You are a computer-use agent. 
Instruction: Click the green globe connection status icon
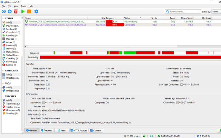tap(144, 136)
